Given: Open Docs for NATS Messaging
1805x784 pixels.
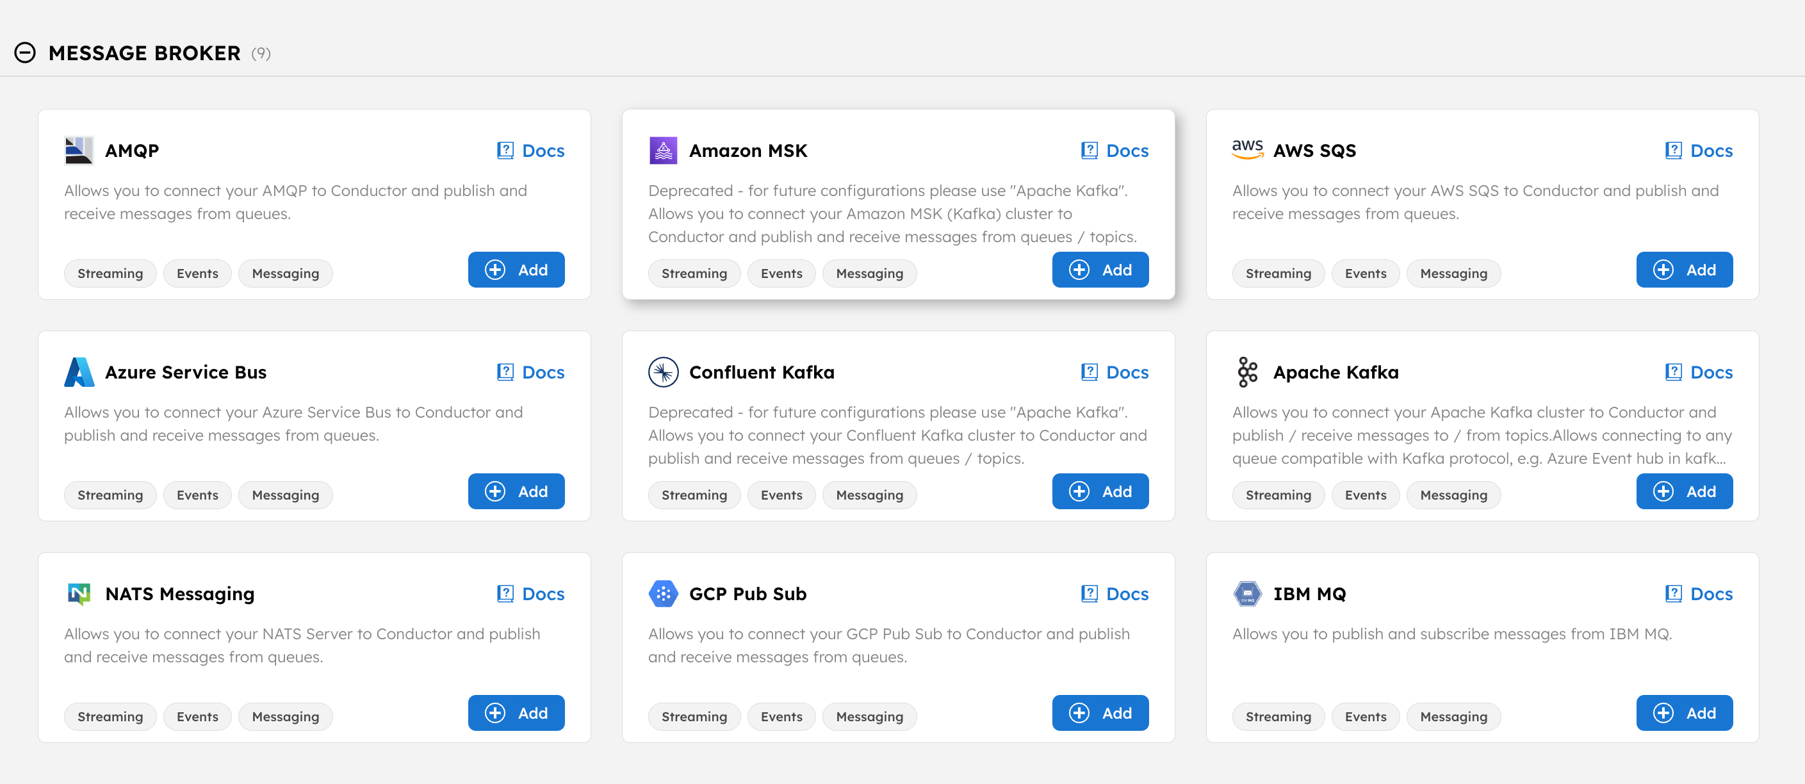Looking at the screenshot, I should point(530,593).
